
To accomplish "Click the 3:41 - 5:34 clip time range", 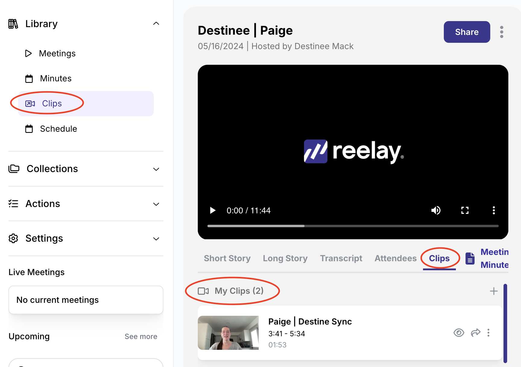I will pyautogui.click(x=287, y=334).
